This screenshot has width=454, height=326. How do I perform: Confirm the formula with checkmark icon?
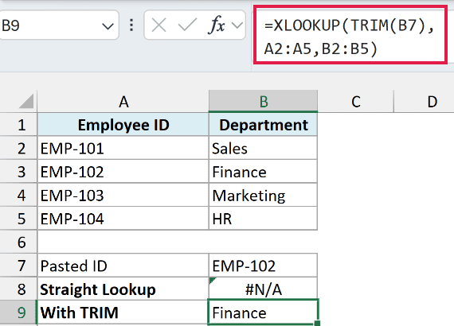pos(187,25)
